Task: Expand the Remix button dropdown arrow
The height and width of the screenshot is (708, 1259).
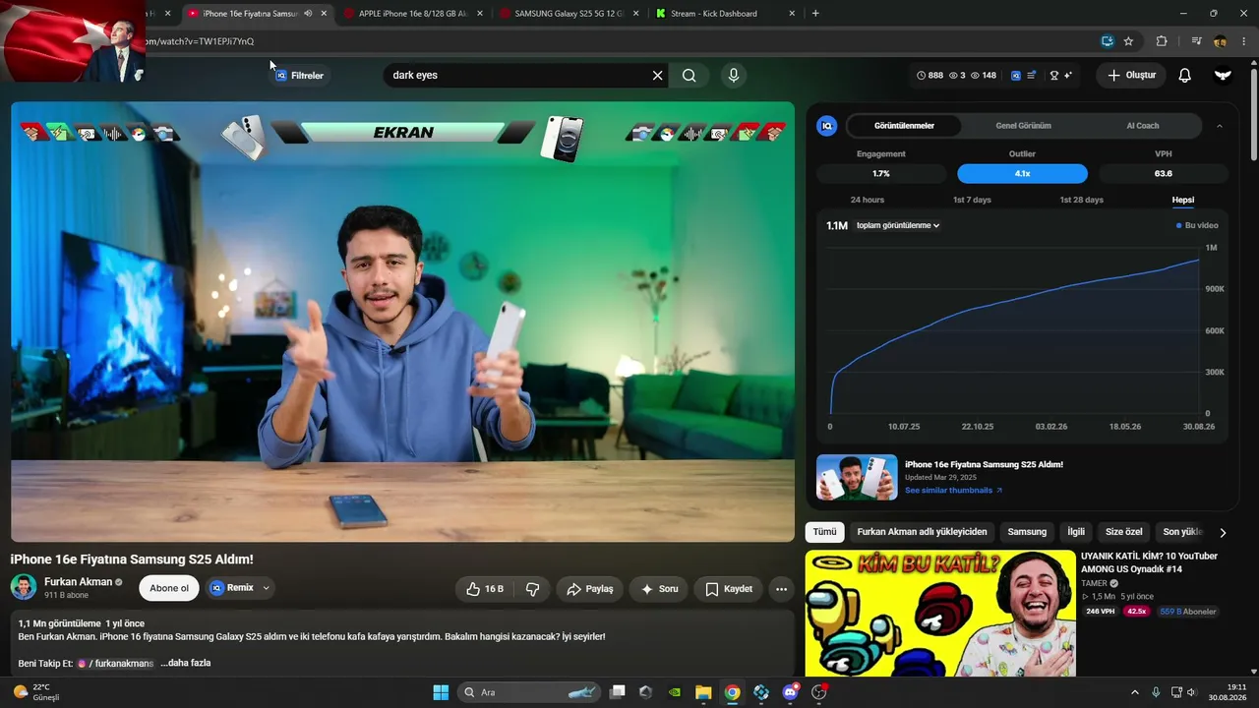Action: (x=266, y=588)
